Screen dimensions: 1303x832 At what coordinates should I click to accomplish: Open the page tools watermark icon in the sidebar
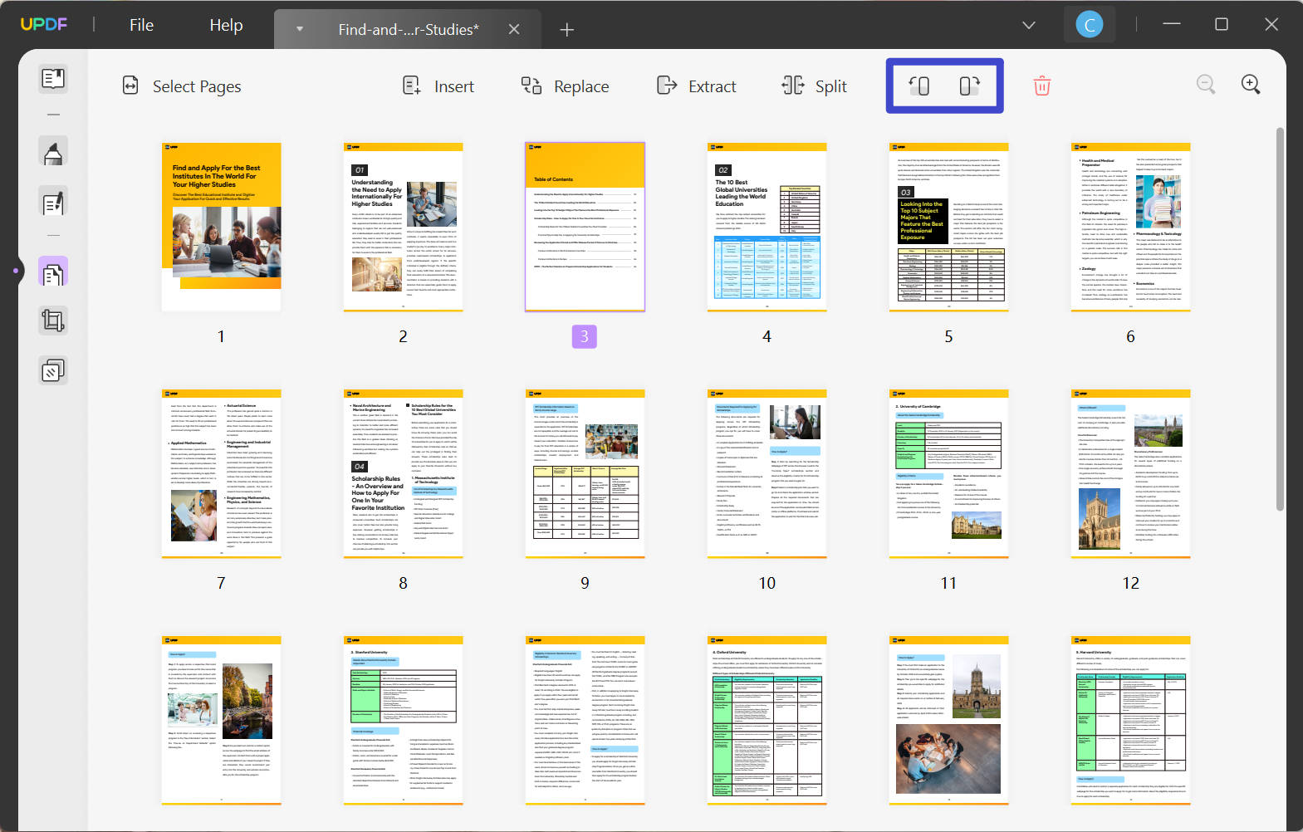click(53, 370)
